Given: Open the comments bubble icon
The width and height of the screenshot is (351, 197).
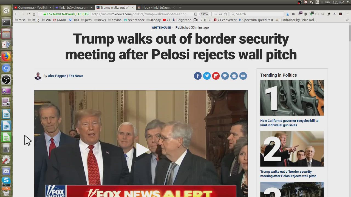Looking at the screenshot, I should coord(225,76).
